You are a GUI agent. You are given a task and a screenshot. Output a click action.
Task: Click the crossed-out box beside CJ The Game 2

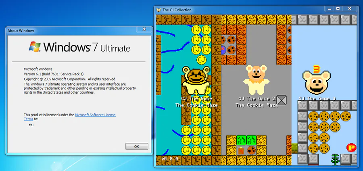(x=282, y=100)
